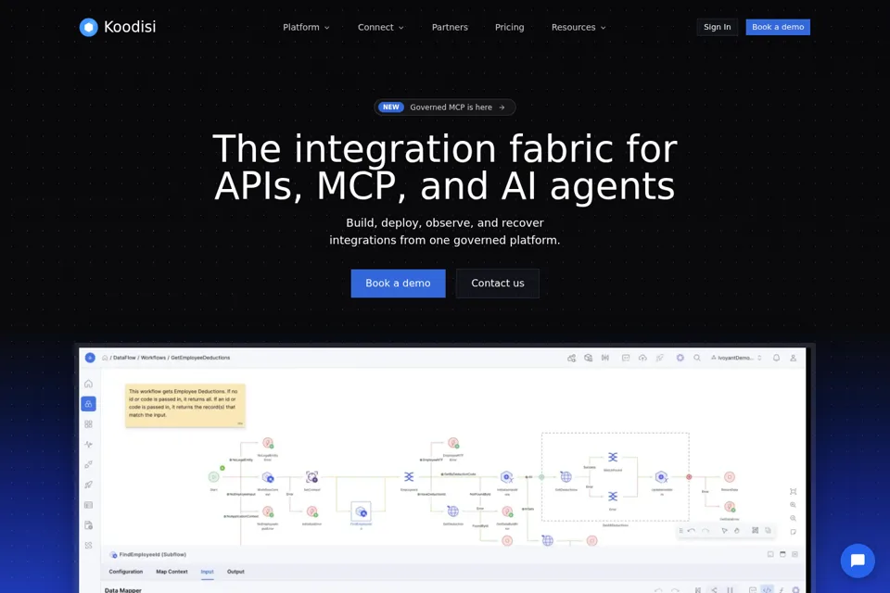Expand the Platform menu
This screenshot has height=593, width=890.
(x=306, y=27)
